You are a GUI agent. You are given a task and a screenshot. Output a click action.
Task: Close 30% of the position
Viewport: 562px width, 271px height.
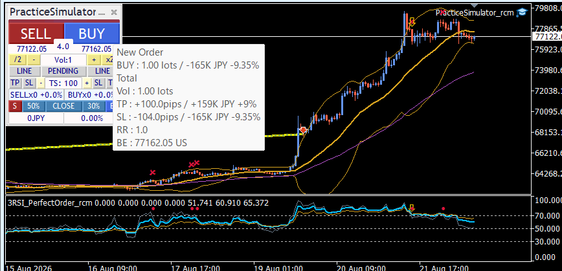click(93, 106)
